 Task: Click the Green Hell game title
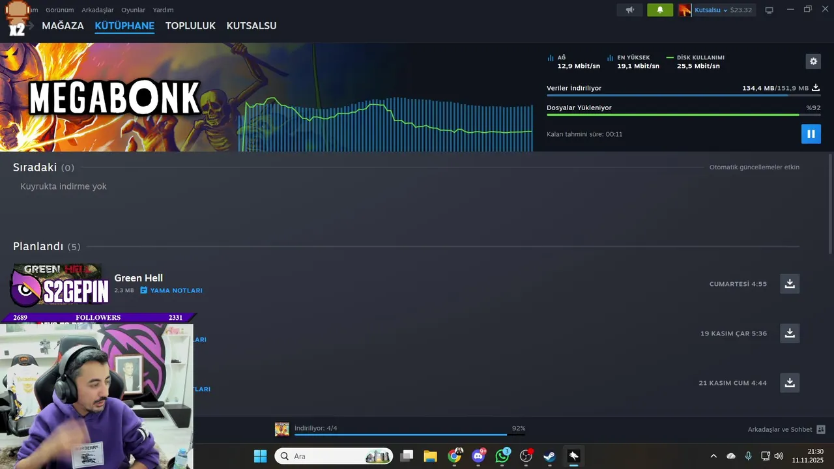tap(138, 277)
